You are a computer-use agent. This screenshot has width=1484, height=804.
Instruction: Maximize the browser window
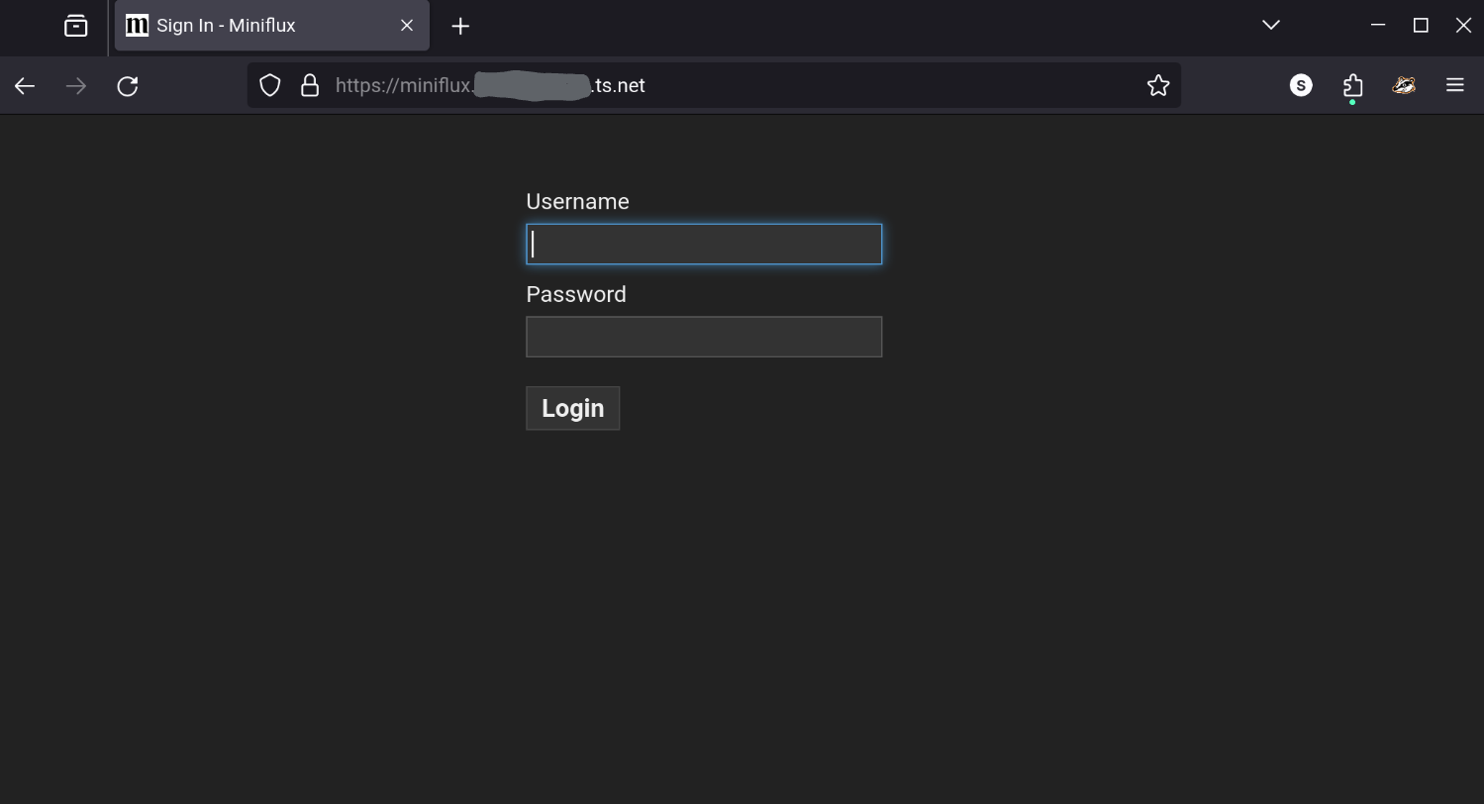pos(1421,25)
